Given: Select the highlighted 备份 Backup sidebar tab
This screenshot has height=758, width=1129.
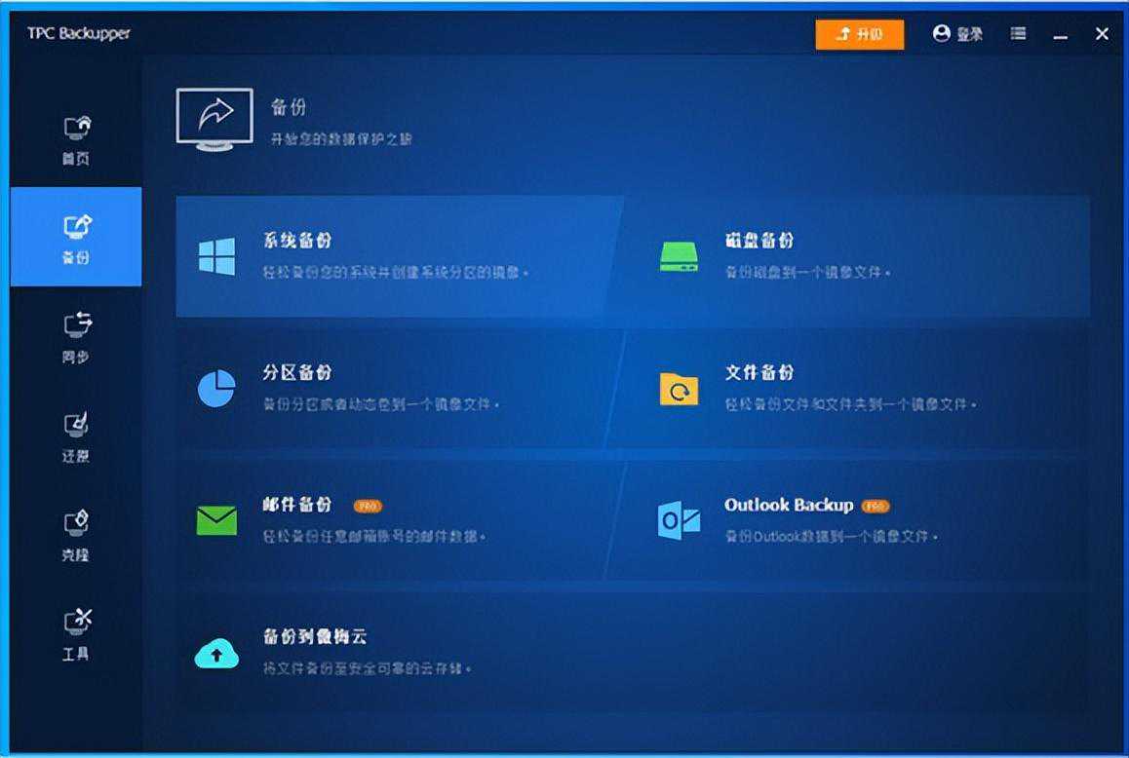Looking at the screenshot, I should click(x=76, y=238).
